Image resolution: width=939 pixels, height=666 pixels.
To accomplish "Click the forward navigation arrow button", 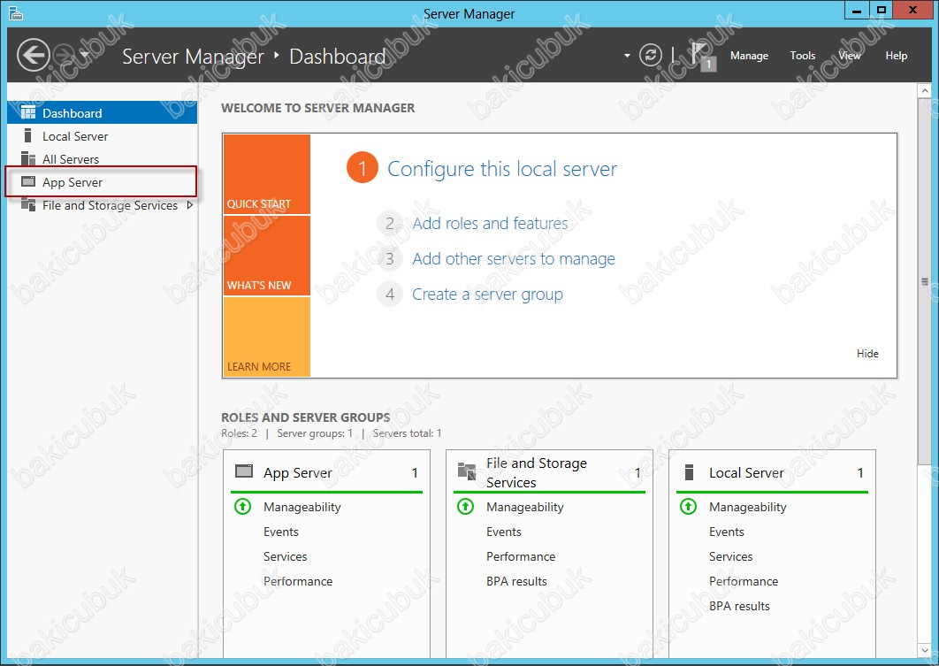I will tap(64, 55).
